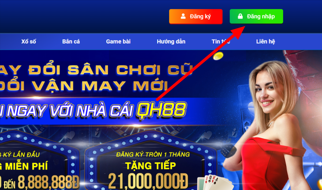
Task: Go to the Game bài section
Action: (118, 42)
